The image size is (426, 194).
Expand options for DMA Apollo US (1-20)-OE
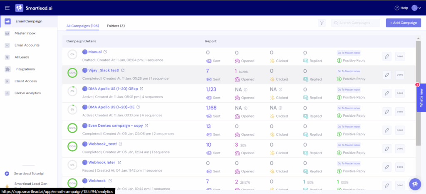pos(400,111)
